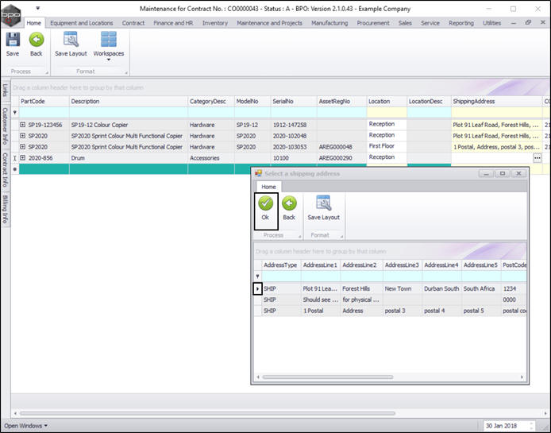This screenshot has height=433, width=551.
Task: Click the filter row funnel in main grid
Action: (x=15, y=113)
